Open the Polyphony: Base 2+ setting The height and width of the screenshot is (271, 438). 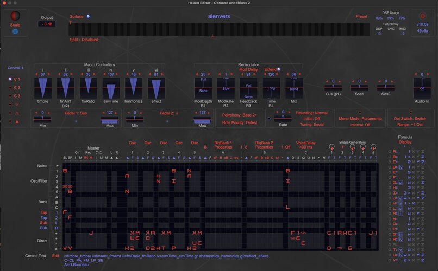tap(240, 115)
